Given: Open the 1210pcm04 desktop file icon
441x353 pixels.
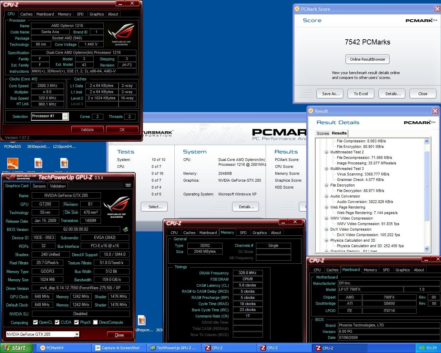Looking at the screenshot, I should [x=64, y=147].
